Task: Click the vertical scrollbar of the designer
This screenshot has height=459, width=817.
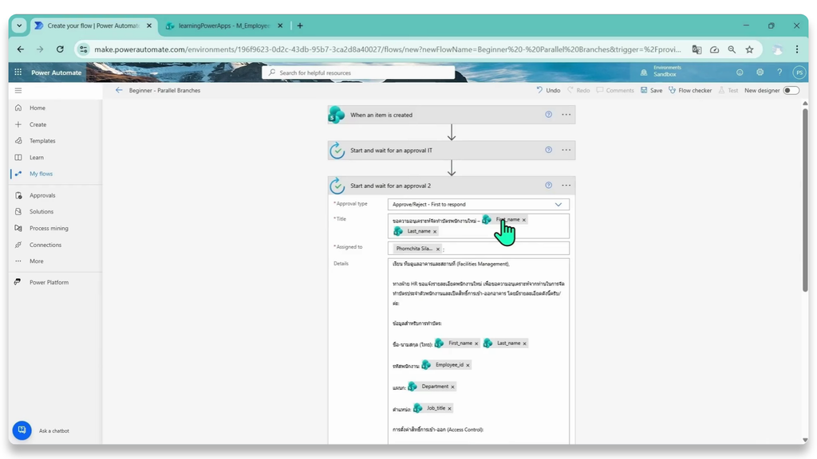Action: [805, 199]
